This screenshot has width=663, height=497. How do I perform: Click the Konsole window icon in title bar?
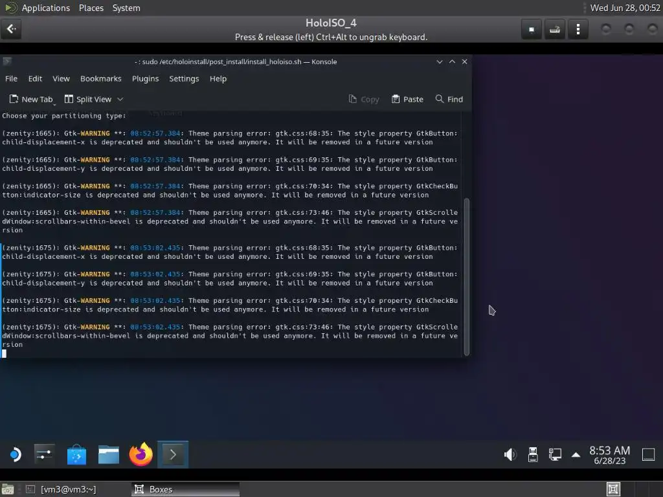(x=6, y=61)
